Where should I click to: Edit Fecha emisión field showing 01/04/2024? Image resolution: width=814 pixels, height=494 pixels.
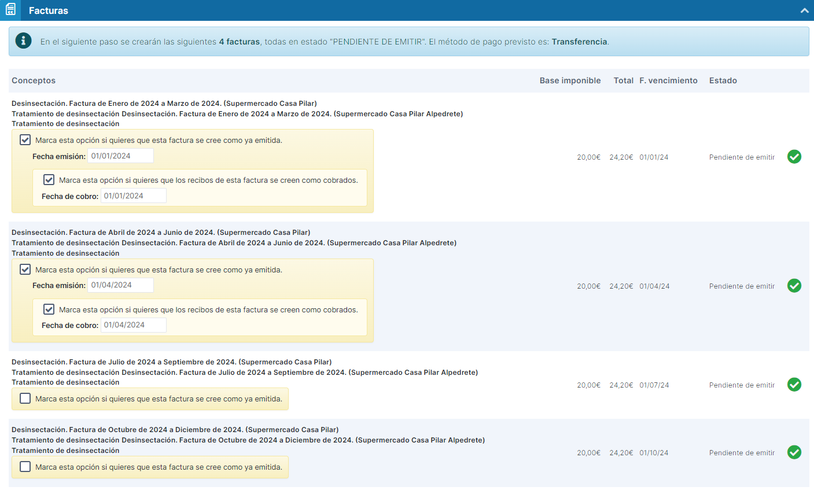[120, 285]
